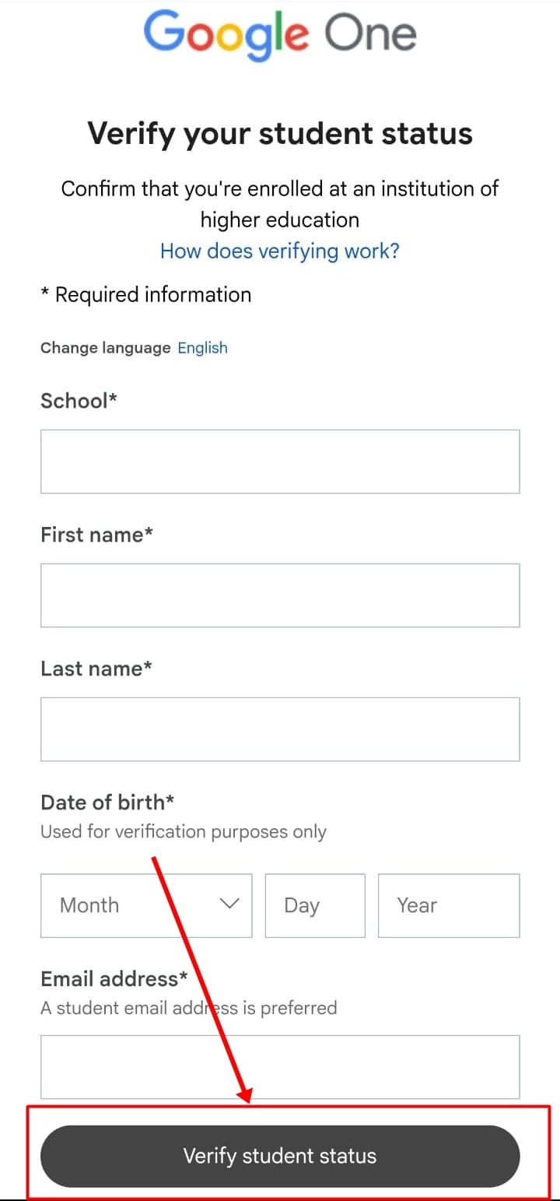Click the "Last name*" field label
Viewport: 560px width, 1201px height.
tap(96, 669)
